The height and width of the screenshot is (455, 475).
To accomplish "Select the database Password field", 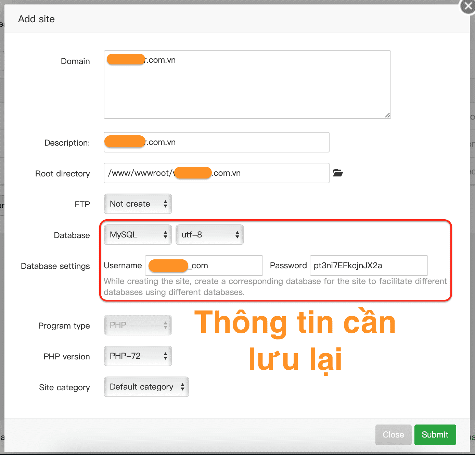I will 369,265.
